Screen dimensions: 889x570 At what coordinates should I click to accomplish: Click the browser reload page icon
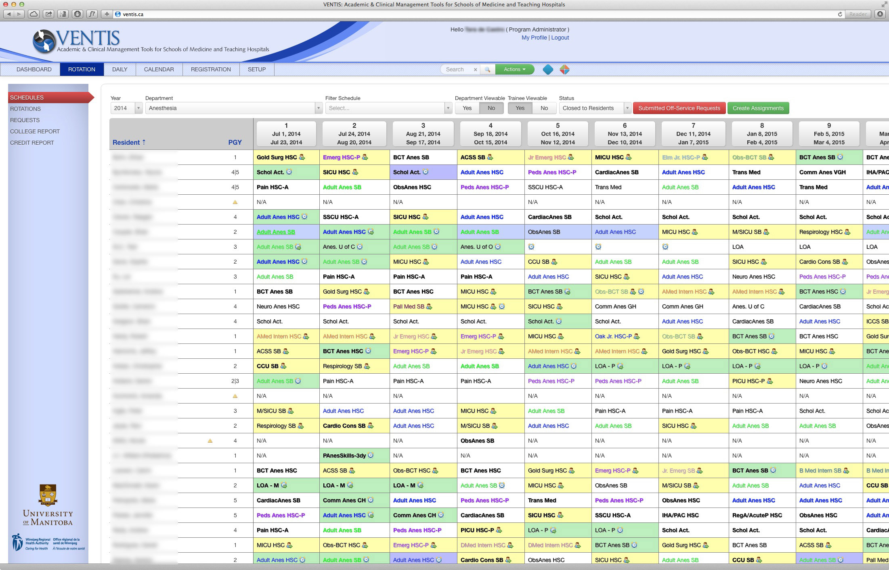click(840, 14)
